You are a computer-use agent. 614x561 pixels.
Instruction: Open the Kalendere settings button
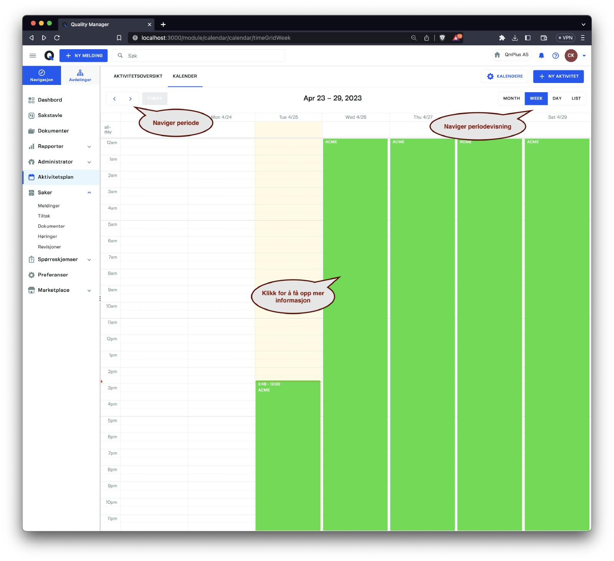point(505,76)
